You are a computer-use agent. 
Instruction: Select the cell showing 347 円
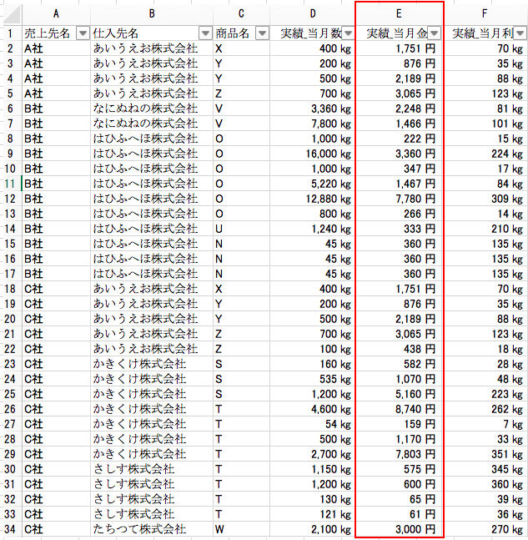pos(399,169)
